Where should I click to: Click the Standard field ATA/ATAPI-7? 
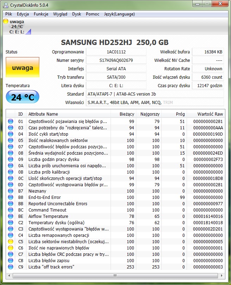[155, 94]
